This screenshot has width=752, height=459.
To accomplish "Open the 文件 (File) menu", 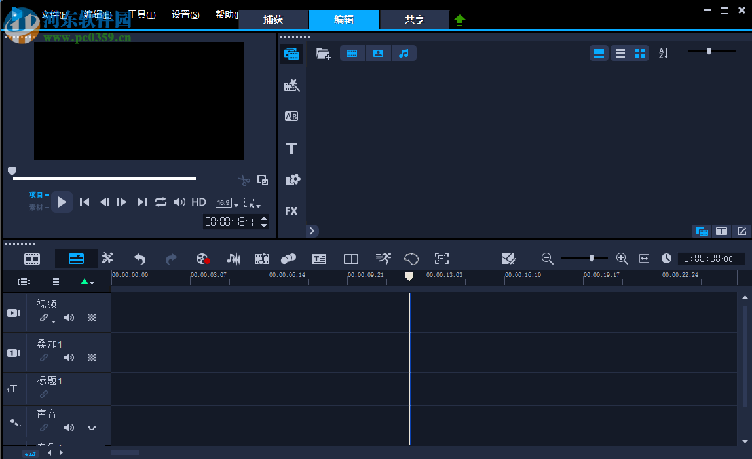I will [x=54, y=15].
